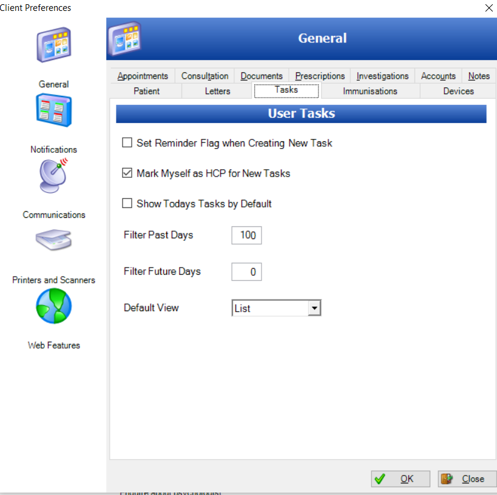Enable Show Todays Tasks by Default
This screenshot has width=497, height=495.
(x=127, y=204)
